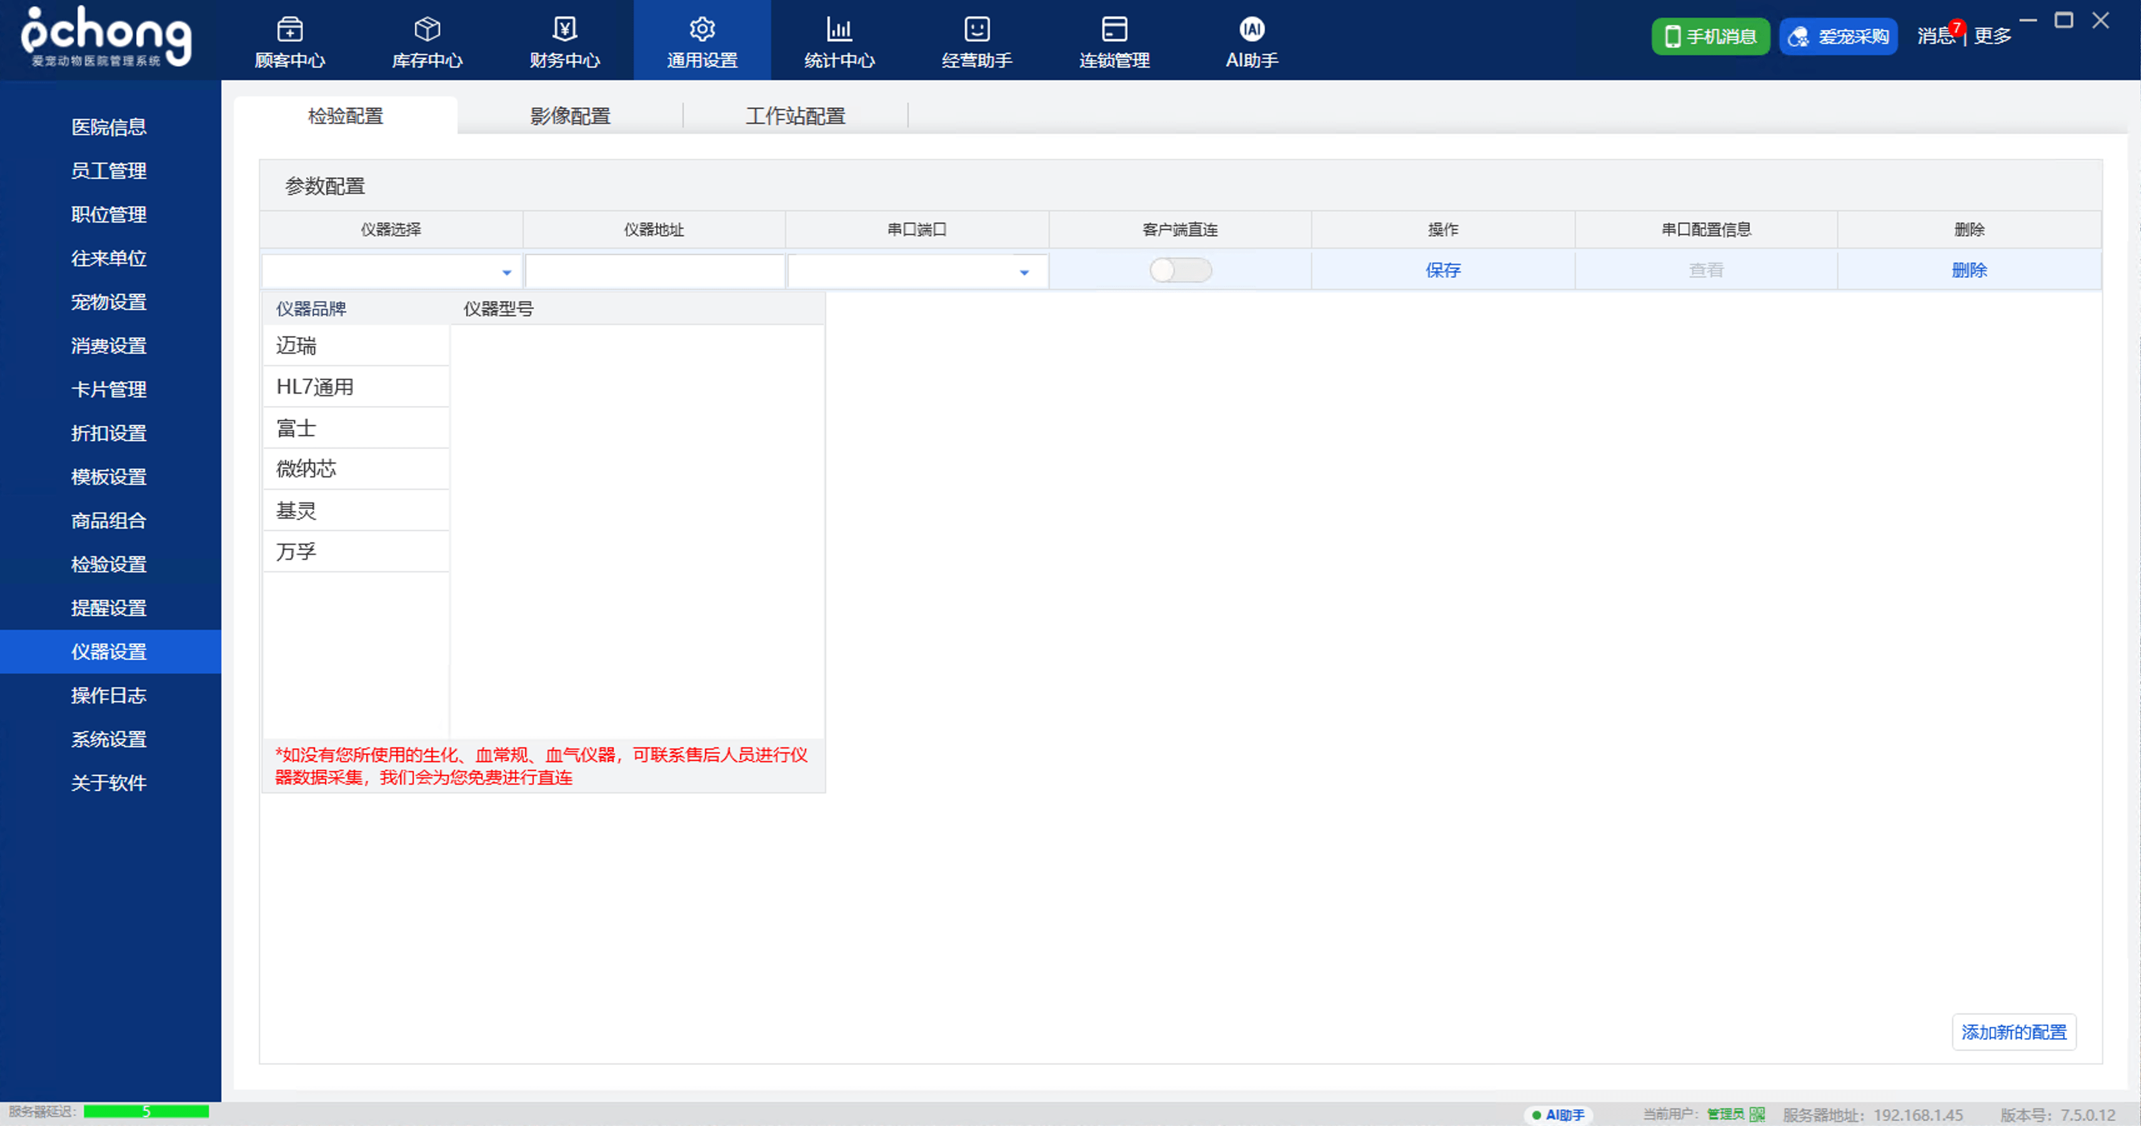
Task: Click 串口配置信息 column header
Action: [1706, 229]
